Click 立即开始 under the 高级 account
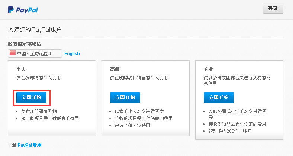The image size is (293, 156). [125, 97]
